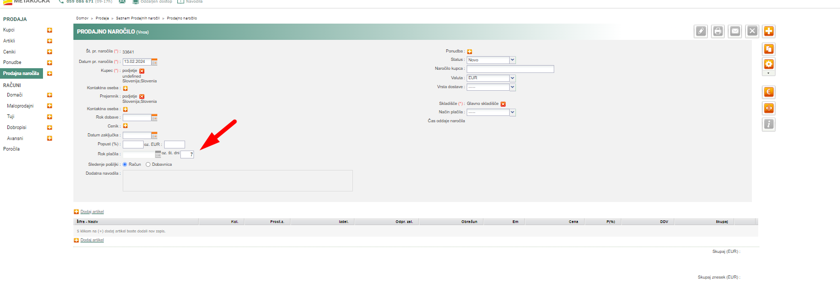Open Ponudbe in the sidebar menu

(12, 62)
